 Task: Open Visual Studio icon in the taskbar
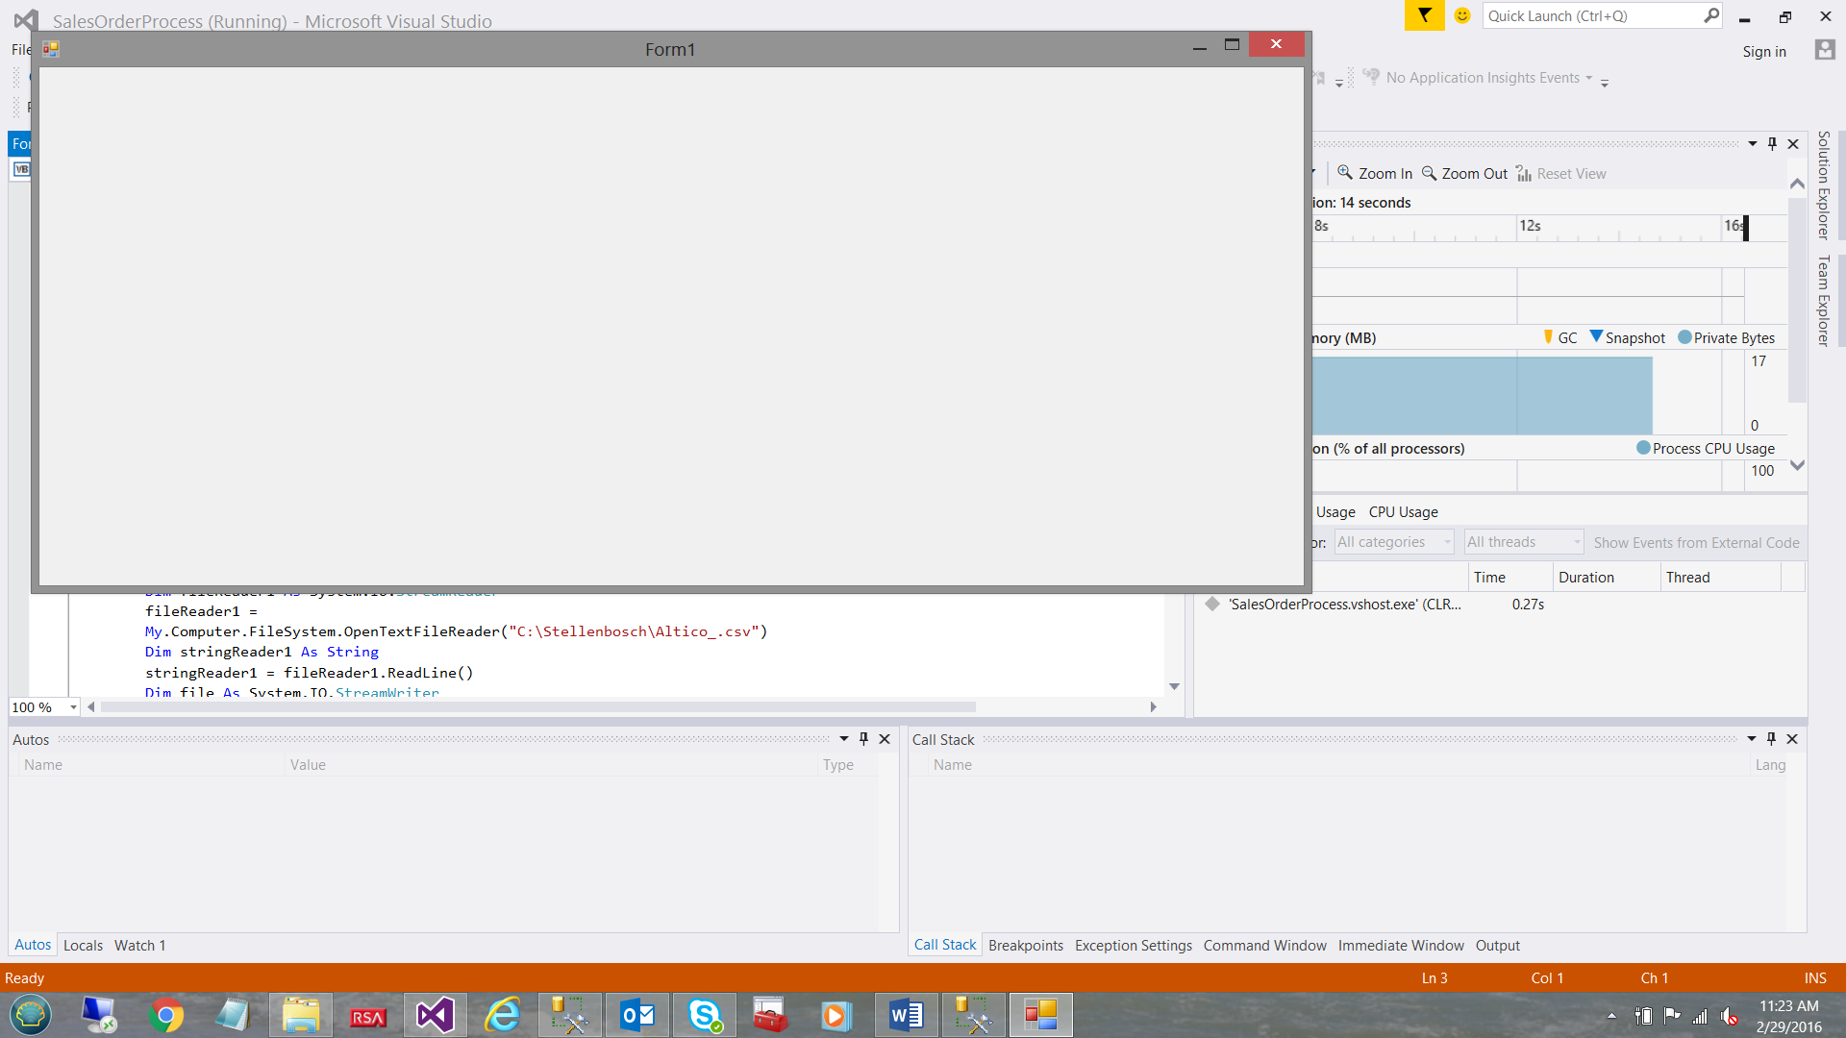(435, 1014)
